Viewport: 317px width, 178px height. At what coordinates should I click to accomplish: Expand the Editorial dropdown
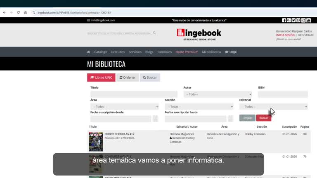[274, 107]
